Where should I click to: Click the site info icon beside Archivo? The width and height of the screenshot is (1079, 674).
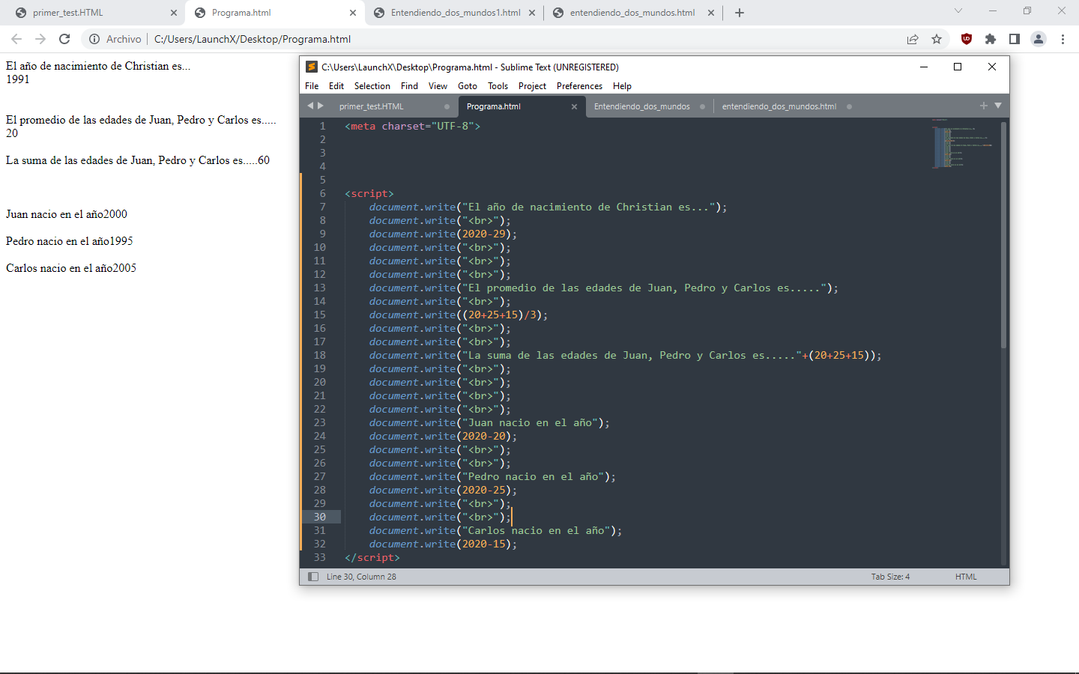point(94,39)
